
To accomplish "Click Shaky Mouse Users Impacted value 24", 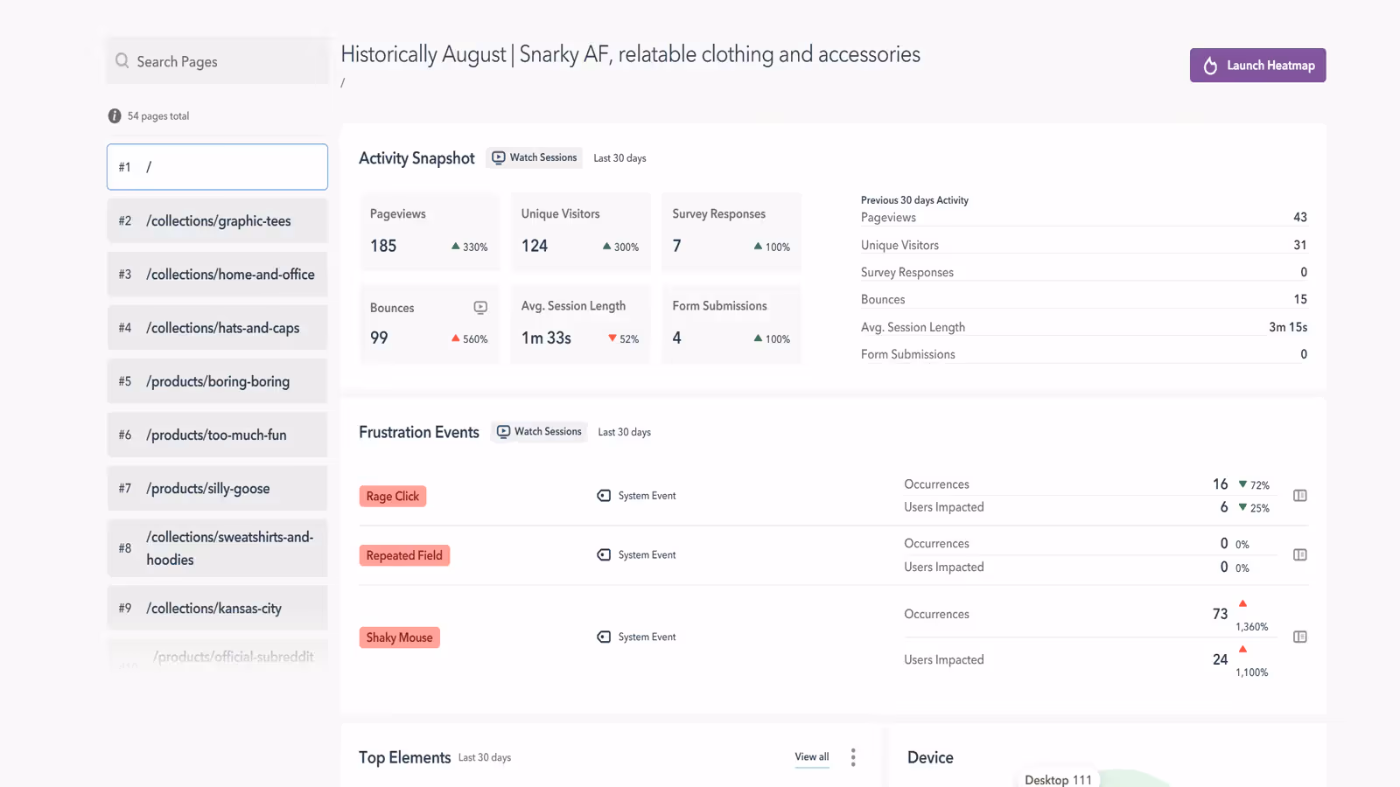I will (1220, 660).
